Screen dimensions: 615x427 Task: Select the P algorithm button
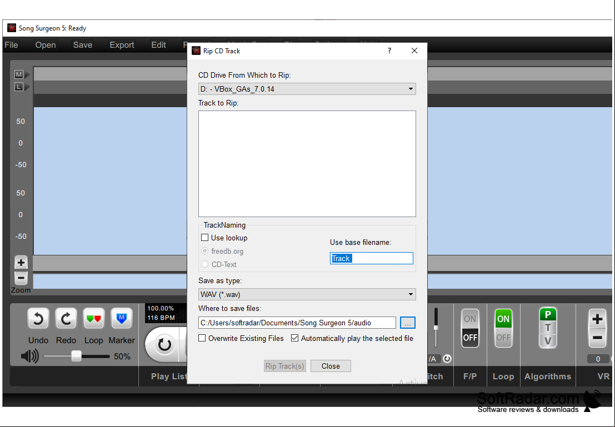[x=548, y=314]
